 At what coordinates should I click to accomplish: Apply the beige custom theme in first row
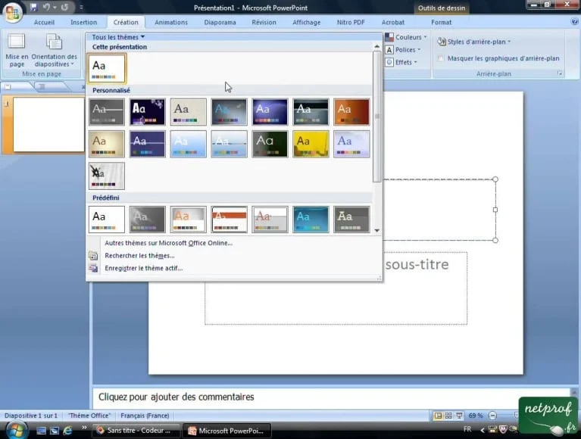(188, 112)
